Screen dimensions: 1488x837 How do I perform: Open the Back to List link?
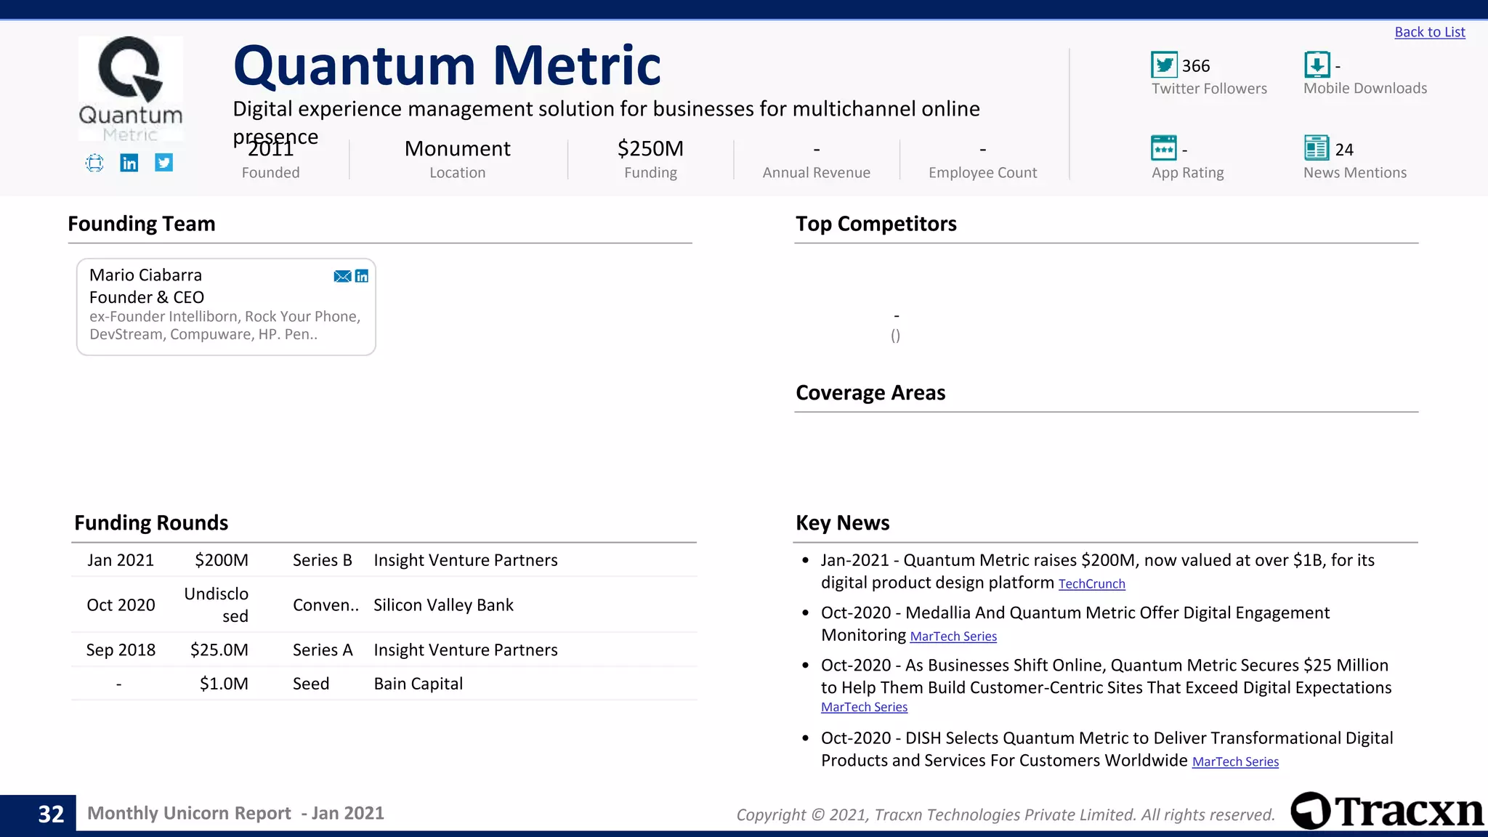point(1429,32)
